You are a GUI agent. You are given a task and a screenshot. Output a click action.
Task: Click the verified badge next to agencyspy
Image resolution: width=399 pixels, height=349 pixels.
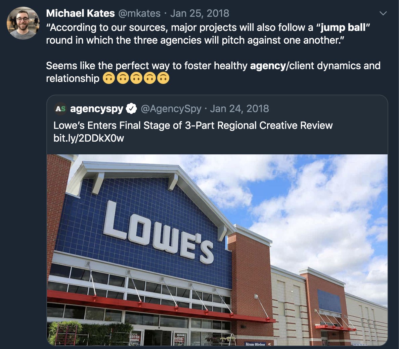[x=131, y=108]
